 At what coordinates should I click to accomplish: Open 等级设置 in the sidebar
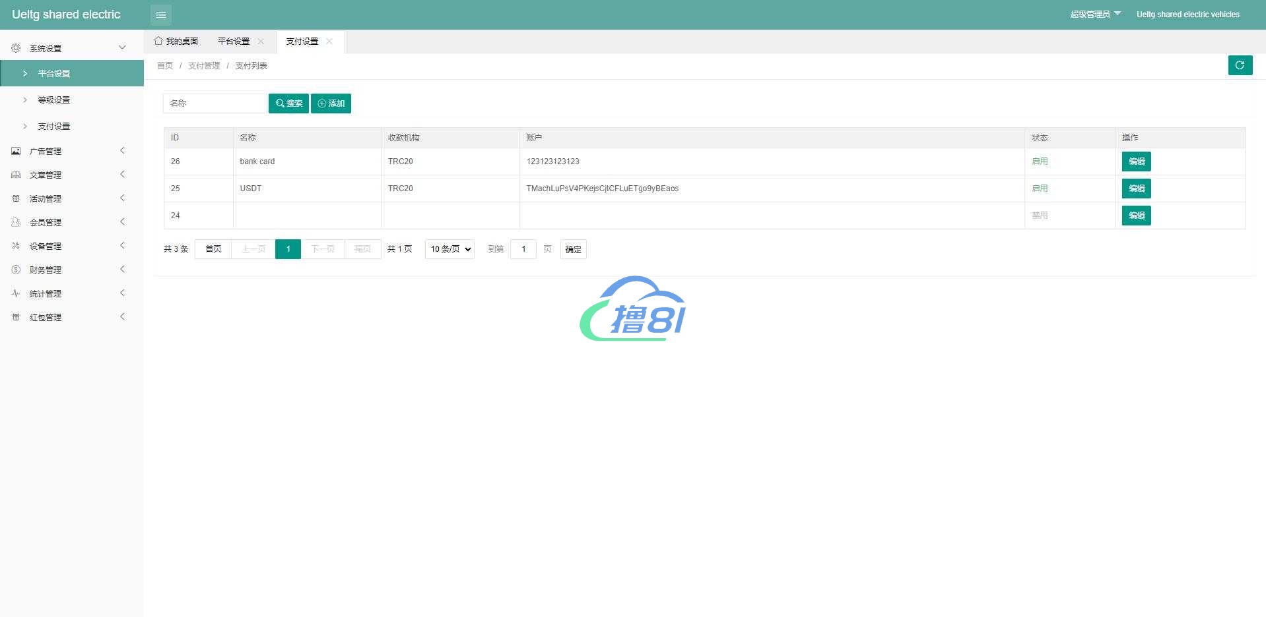click(54, 100)
